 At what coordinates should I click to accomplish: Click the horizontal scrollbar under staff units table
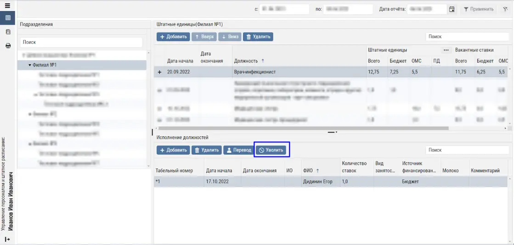pos(303,128)
